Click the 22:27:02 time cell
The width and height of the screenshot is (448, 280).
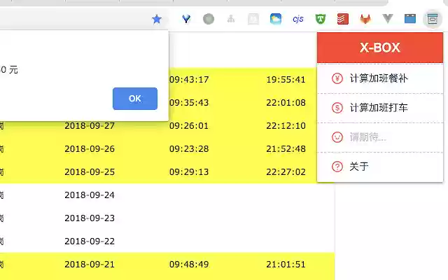(x=286, y=172)
